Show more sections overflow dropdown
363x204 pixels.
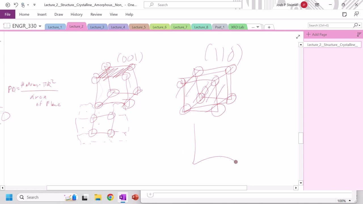click(x=255, y=27)
